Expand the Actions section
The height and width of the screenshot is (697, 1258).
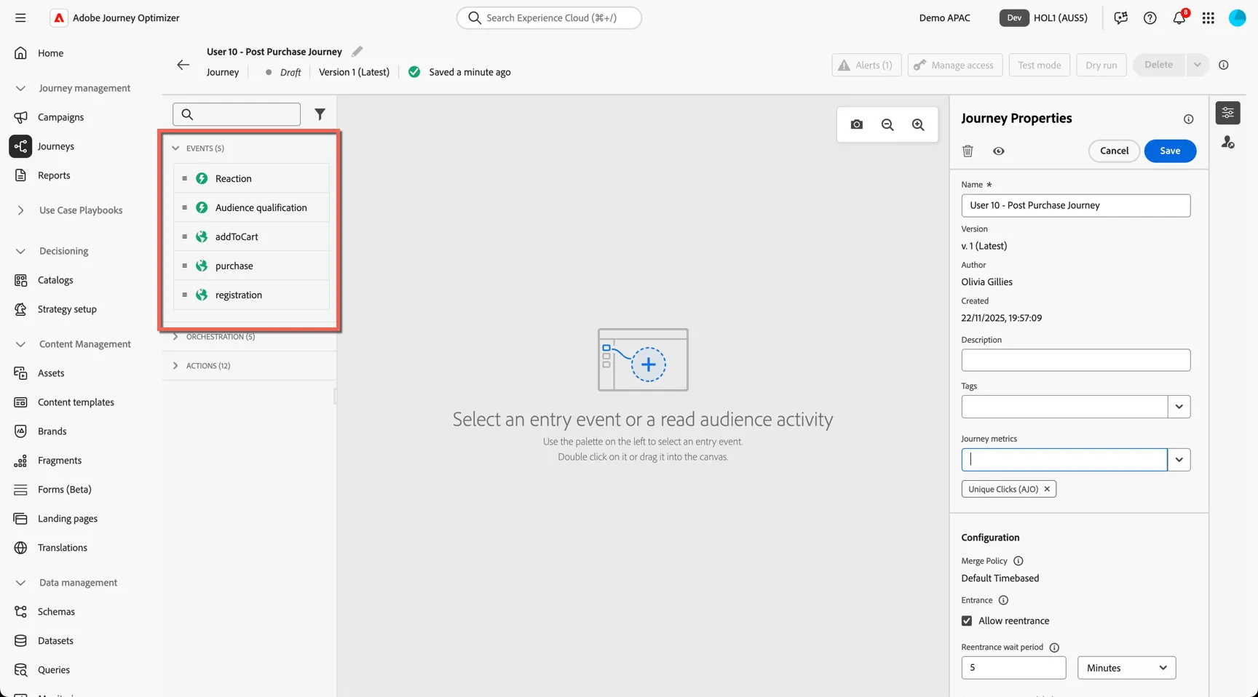(175, 366)
